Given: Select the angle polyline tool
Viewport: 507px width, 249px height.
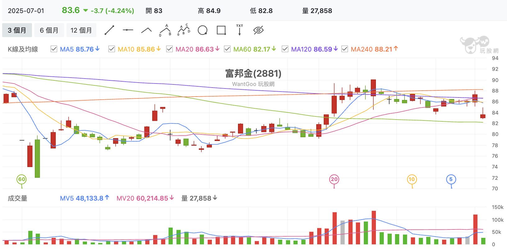Looking at the screenshot, I should point(146,30).
